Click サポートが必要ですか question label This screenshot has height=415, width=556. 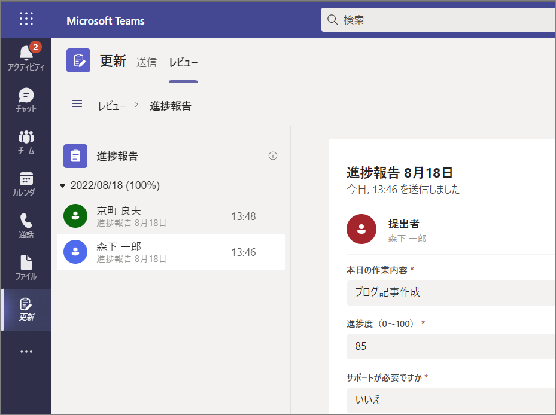coord(384,378)
